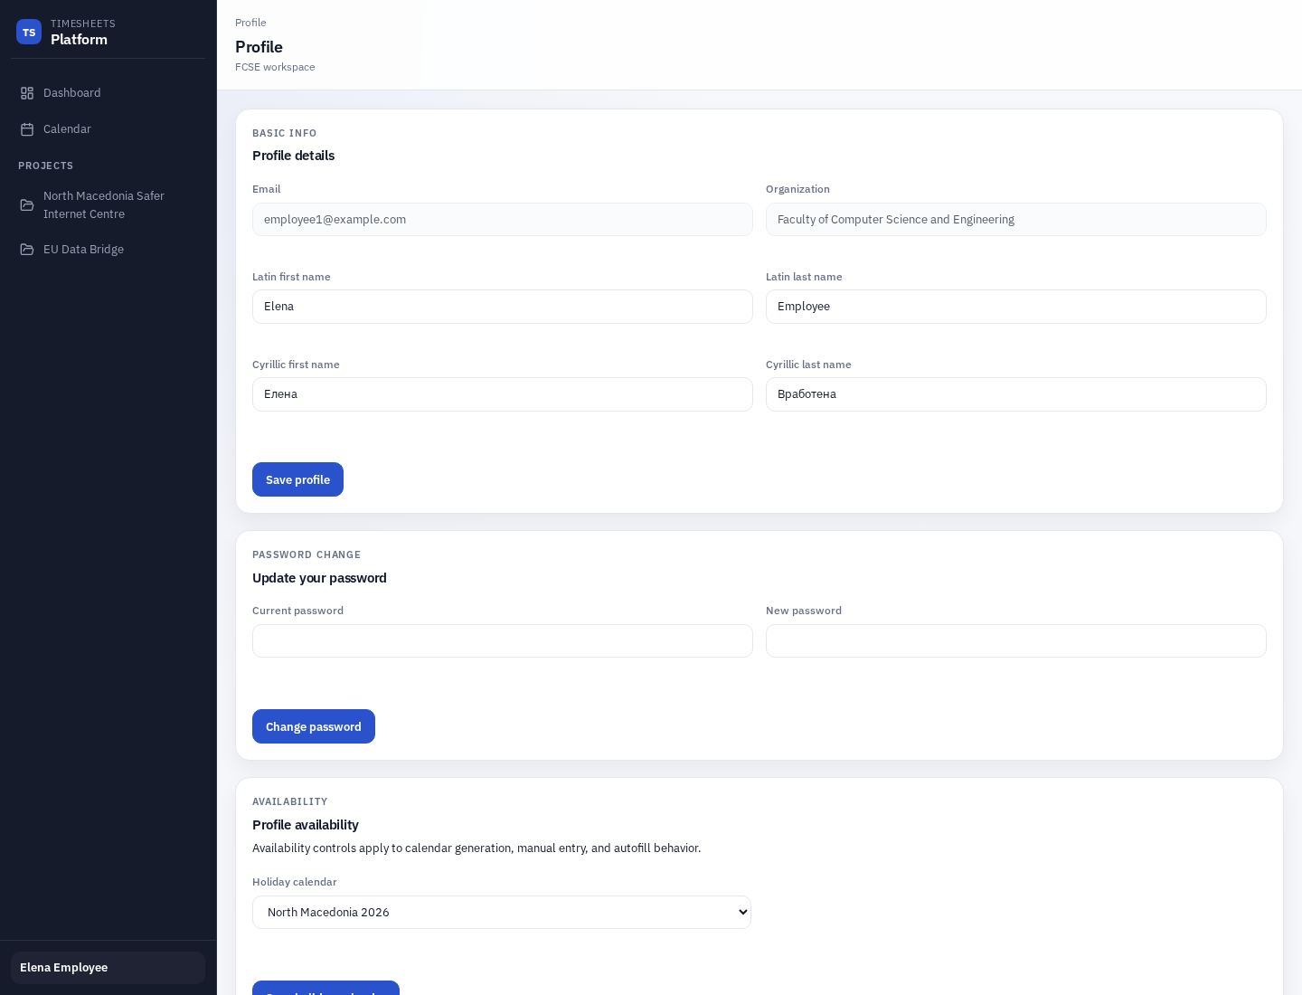
Task: Click the TS platform logo icon
Action: click(29, 32)
